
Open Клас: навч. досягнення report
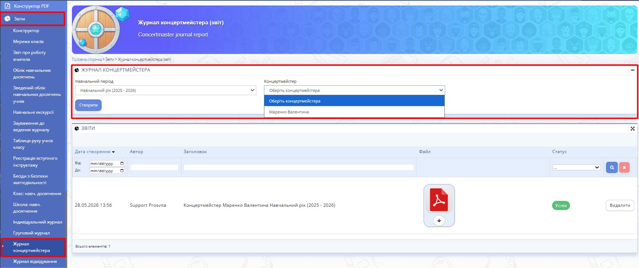coord(37,194)
